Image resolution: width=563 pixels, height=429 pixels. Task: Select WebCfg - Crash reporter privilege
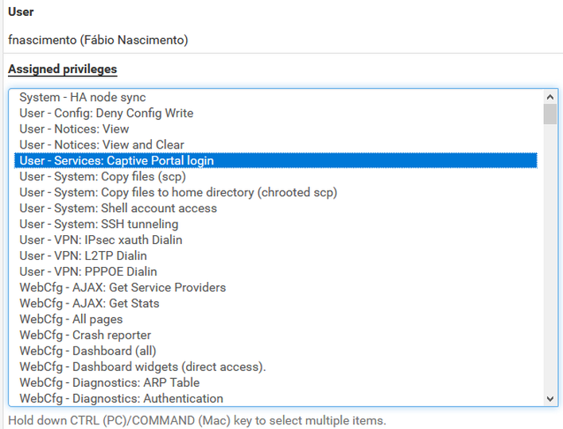276,335
